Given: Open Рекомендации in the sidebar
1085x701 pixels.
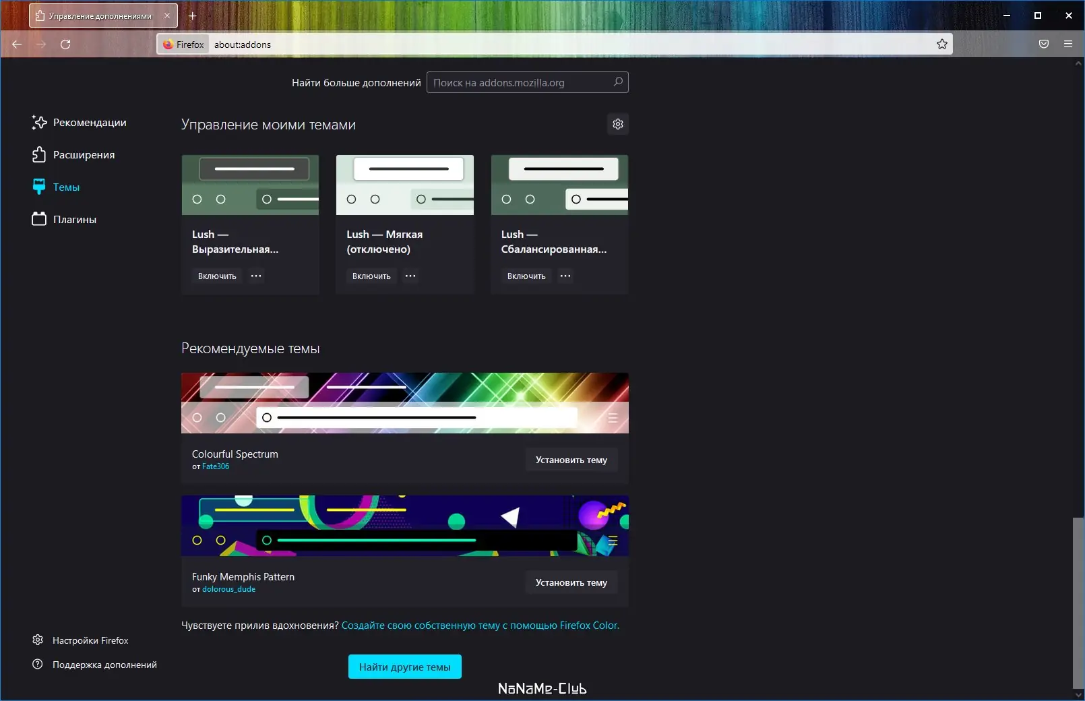Looking at the screenshot, I should point(79,123).
